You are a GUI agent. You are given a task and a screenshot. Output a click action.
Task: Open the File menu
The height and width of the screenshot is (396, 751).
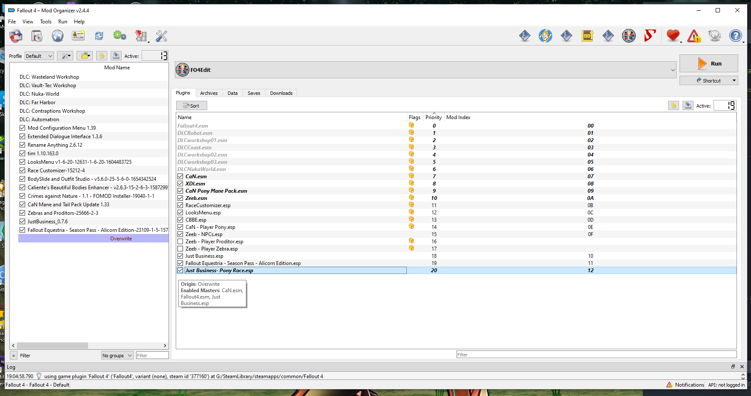[12, 22]
